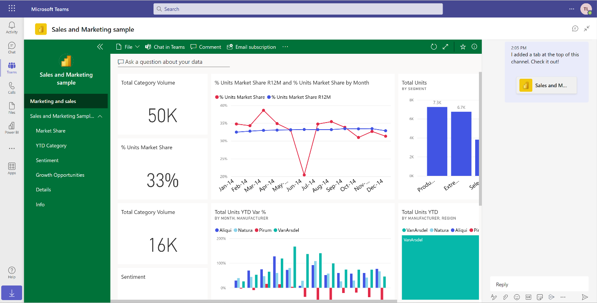Attach a file with the paperclip icon
This screenshot has width=597, height=303.
[x=505, y=297]
